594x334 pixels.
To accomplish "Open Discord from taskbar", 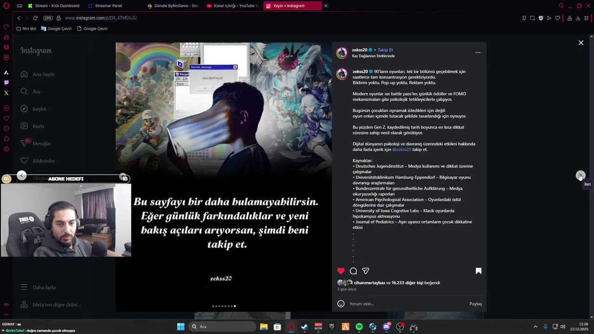I will point(387,327).
